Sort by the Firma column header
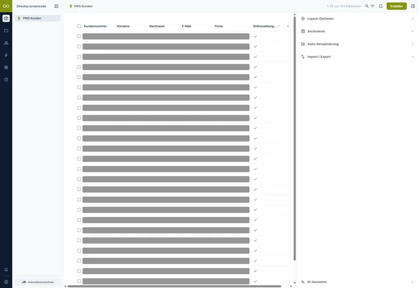 (x=218, y=26)
